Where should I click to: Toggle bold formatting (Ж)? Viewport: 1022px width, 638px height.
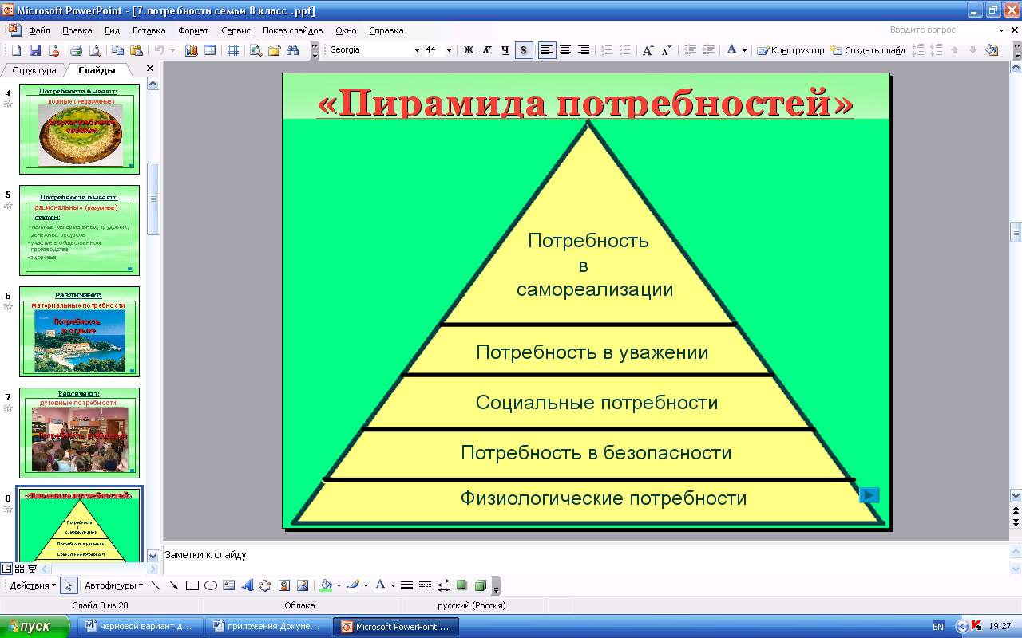(469, 50)
